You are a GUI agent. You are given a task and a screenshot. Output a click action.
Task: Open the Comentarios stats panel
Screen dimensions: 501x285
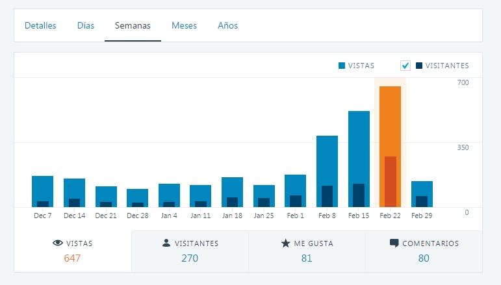[x=424, y=251]
